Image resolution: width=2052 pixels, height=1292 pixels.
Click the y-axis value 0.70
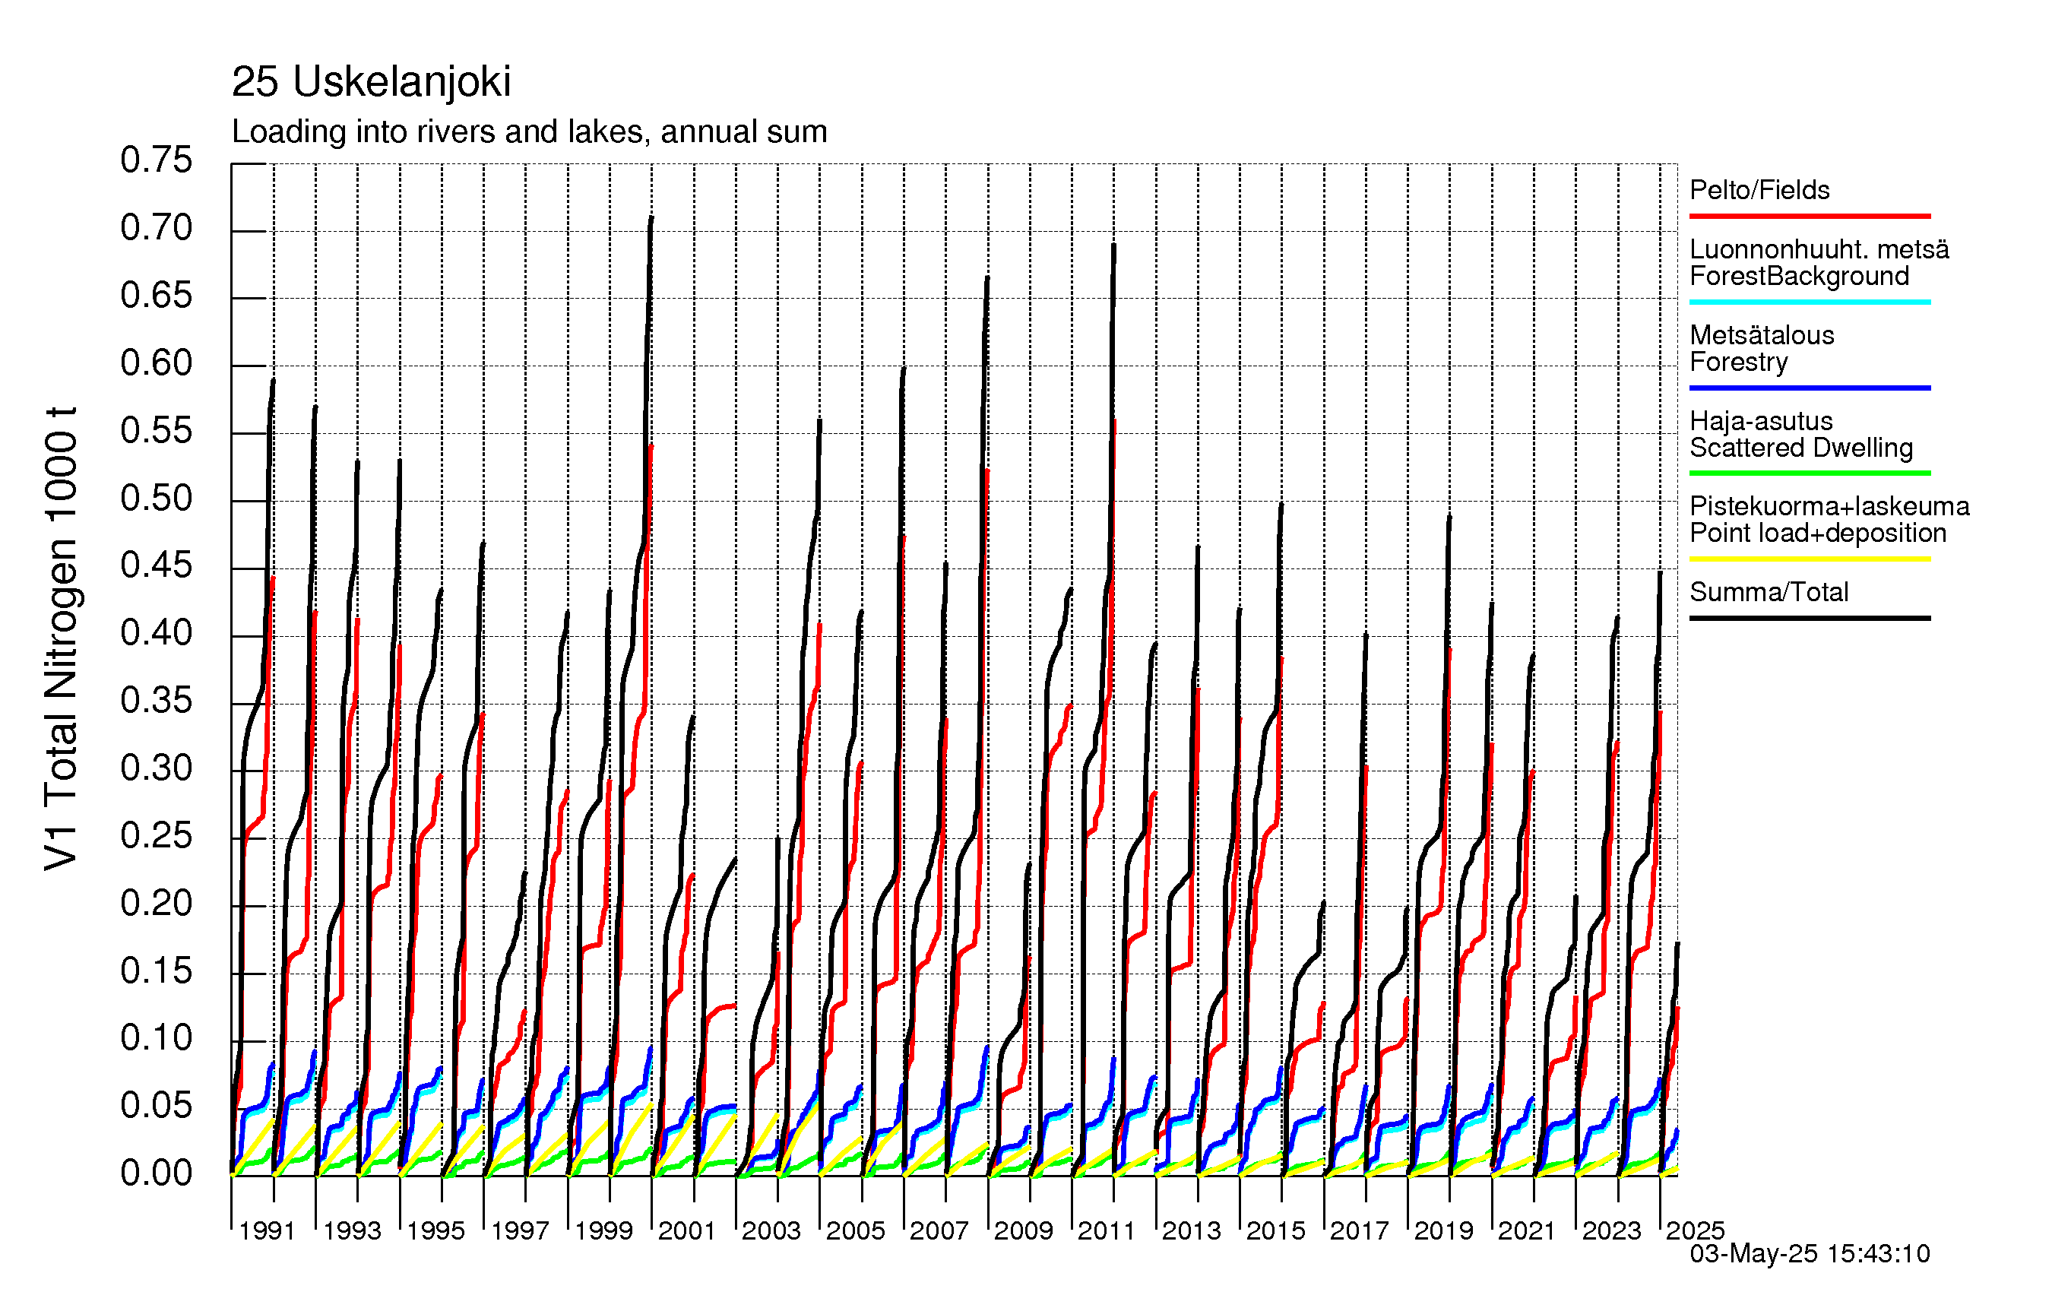pos(156,227)
